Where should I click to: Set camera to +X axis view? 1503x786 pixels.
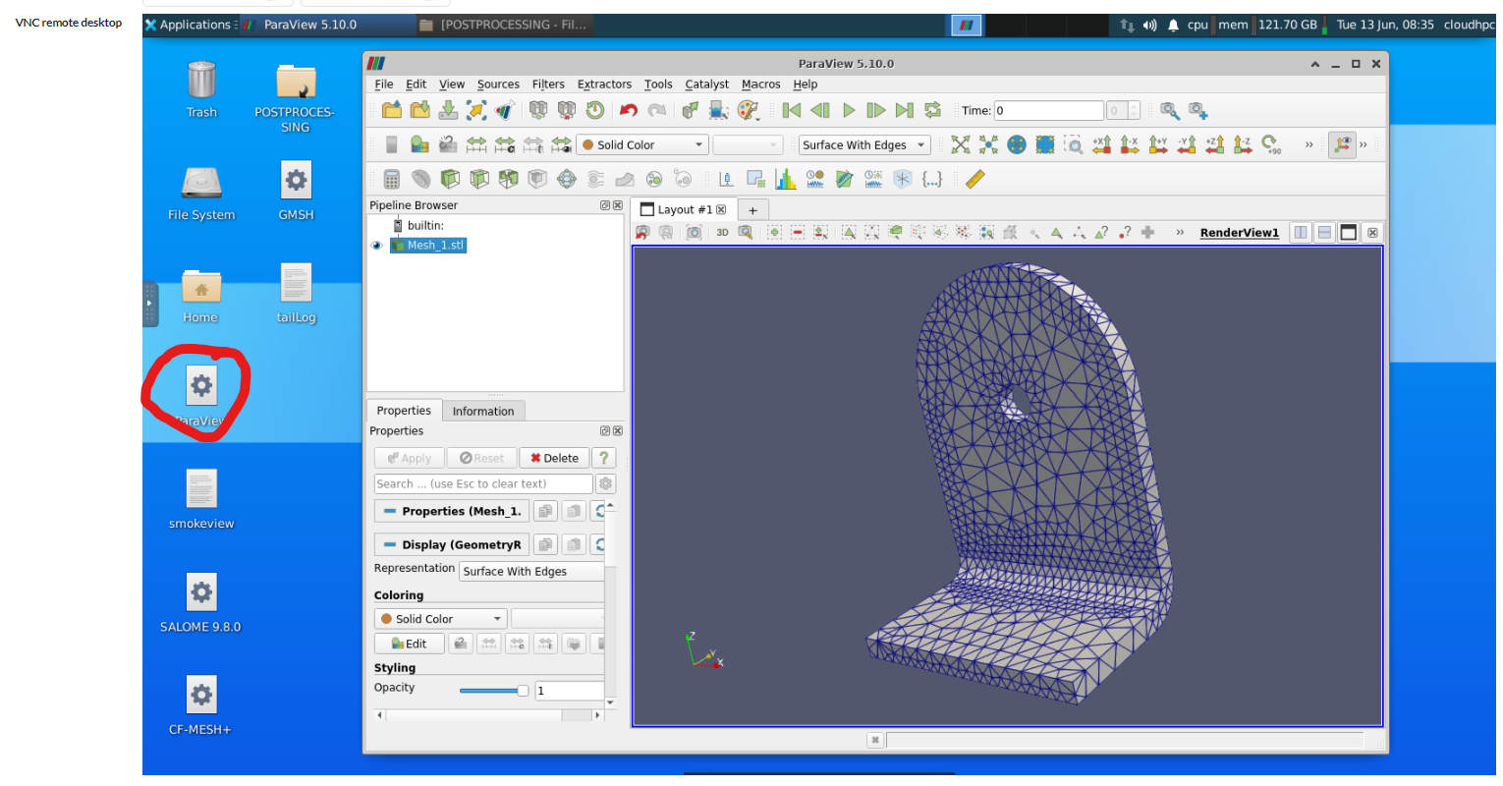point(1103,144)
